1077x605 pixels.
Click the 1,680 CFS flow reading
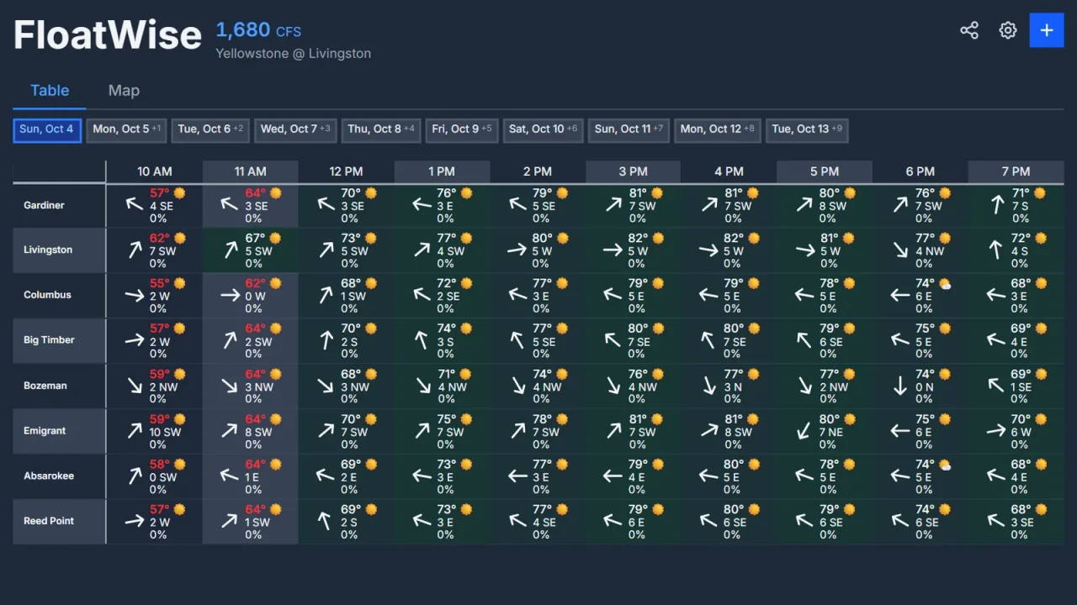coord(258,30)
